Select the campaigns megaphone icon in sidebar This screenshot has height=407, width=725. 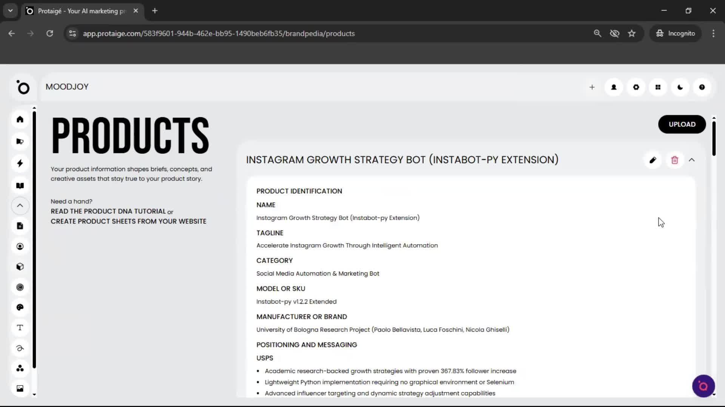(20, 141)
